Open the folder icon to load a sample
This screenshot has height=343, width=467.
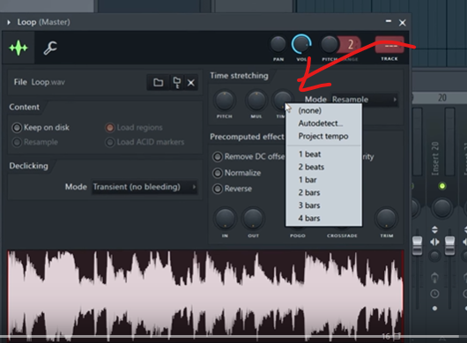click(158, 82)
